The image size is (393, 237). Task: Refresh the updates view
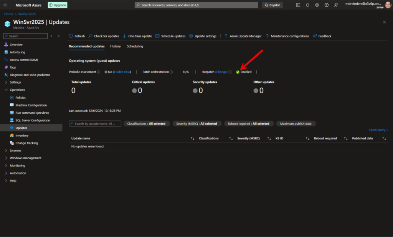77,36
